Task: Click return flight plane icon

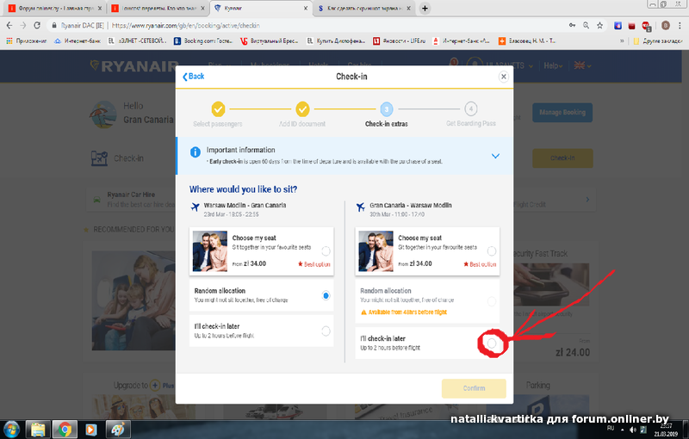Action: (x=361, y=207)
